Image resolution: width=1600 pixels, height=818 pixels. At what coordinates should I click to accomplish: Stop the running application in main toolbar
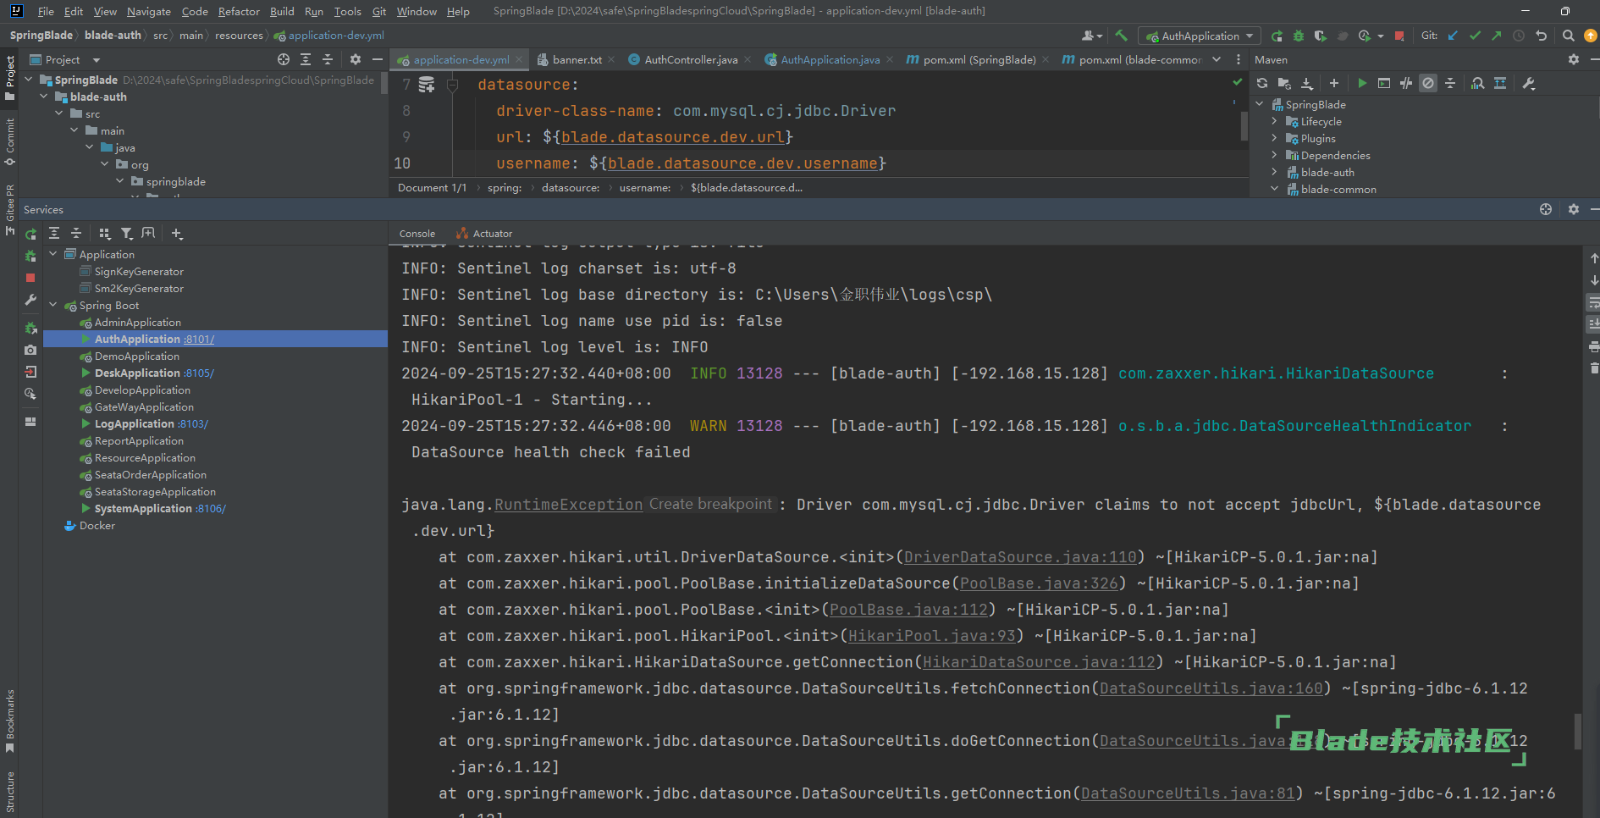coord(1399,36)
